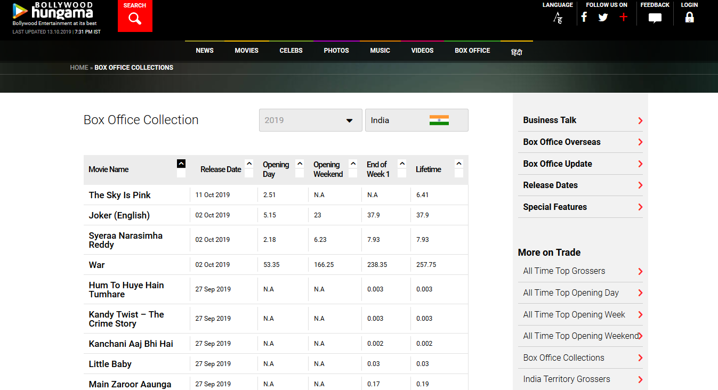This screenshot has width=718, height=390.
Task: Click the Home breadcrumb link
Action: click(79, 68)
